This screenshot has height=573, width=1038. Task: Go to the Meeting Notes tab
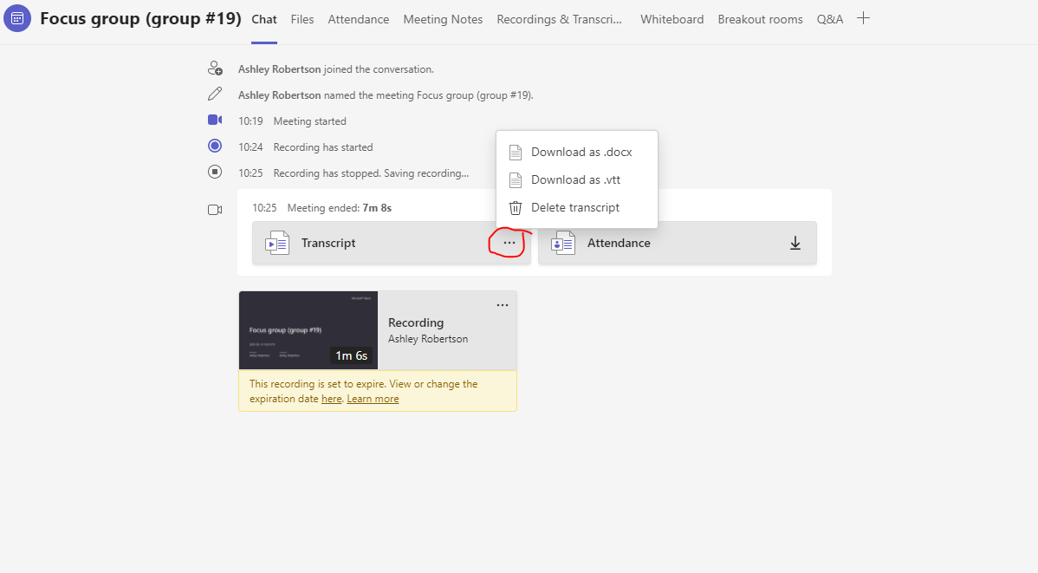[x=443, y=19]
